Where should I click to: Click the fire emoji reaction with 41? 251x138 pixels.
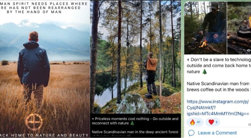pyautogui.click(x=195, y=122)
